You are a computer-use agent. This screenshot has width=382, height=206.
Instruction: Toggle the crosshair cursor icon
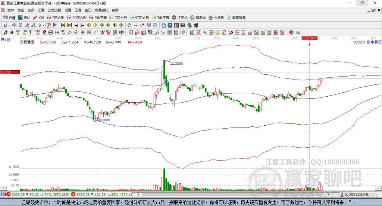tap(136, 25)
